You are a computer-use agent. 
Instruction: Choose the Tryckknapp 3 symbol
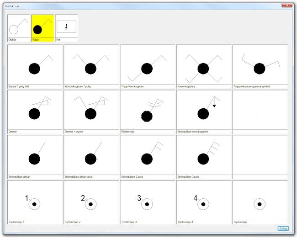(x=148, y=201)
